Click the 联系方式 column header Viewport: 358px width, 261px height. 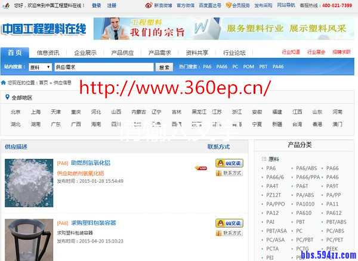point(218,147)
